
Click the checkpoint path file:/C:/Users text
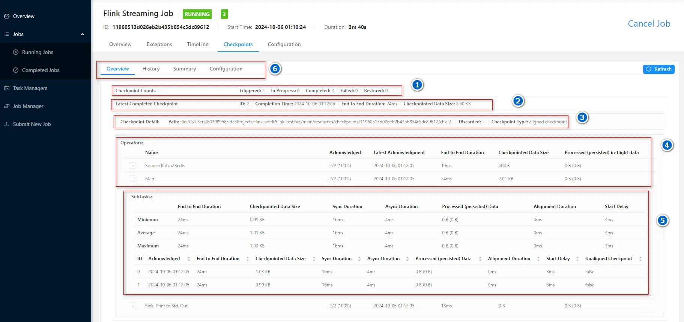(x=316, y=122)
